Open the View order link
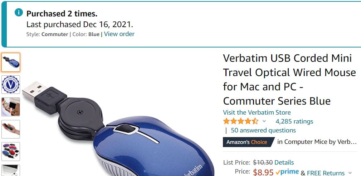361x176 pixels. (119, 34)
